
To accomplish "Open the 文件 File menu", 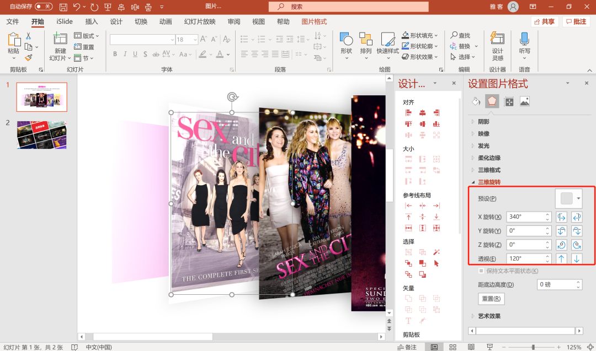I will (13, 21).
